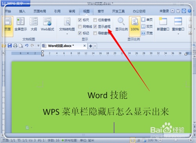This screenshot has width=196, height=143.
Task: Open the 引用 ribbon tab
Action: pyautogui.click(x=57, y=11)
